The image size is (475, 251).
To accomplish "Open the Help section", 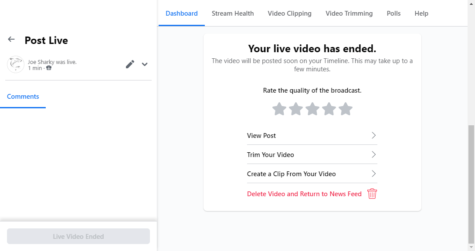I will (x=421, y=13).
